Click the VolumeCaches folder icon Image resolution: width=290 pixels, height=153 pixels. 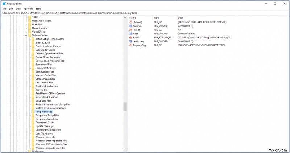[x=30, y=35]
